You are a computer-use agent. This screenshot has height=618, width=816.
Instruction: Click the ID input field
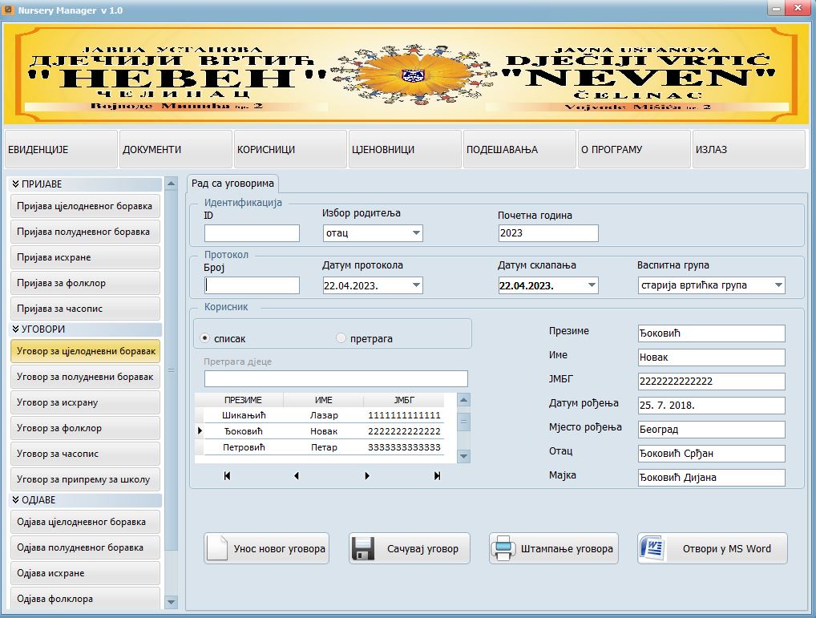[252, 233]
